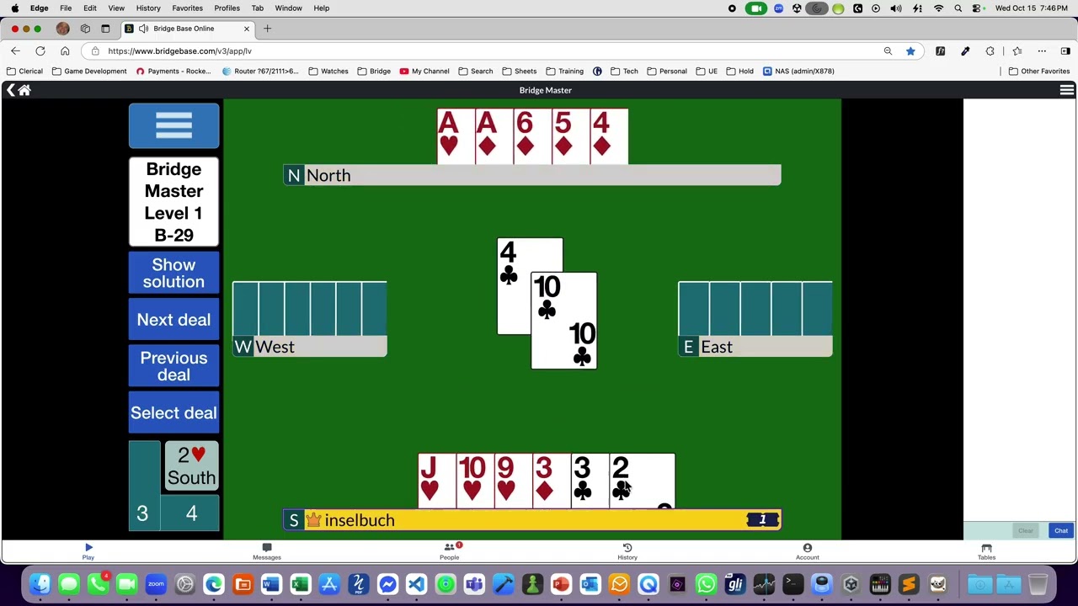Click the zoom magnifier in address bar
The image size is (1078, 606).
(x=888, y=51)
